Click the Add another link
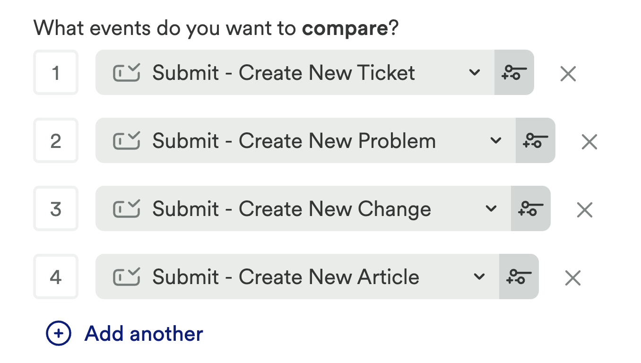This screenshot has height=363, width=641. point(144,334)
